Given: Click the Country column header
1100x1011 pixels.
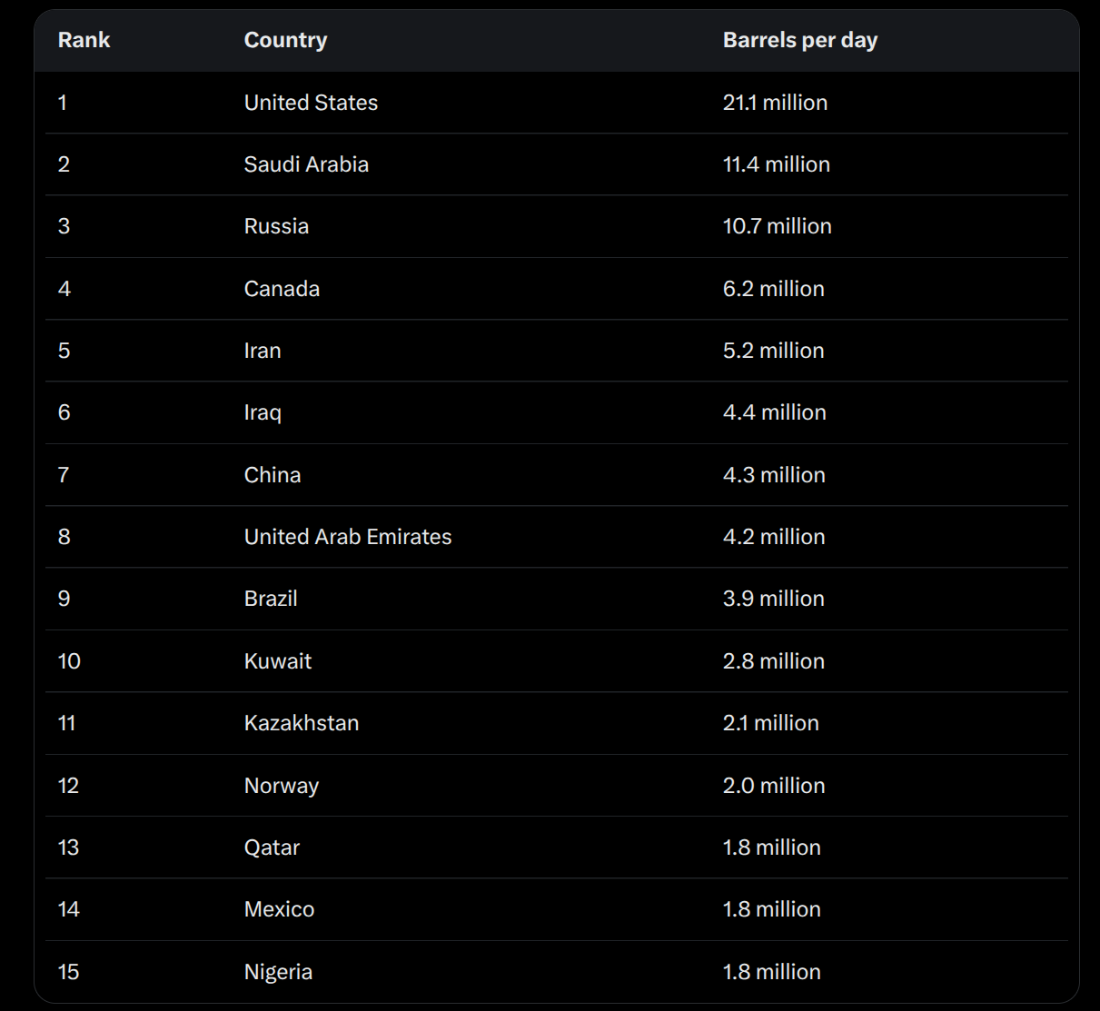Looking at the screenshot, I should [285, 40].
